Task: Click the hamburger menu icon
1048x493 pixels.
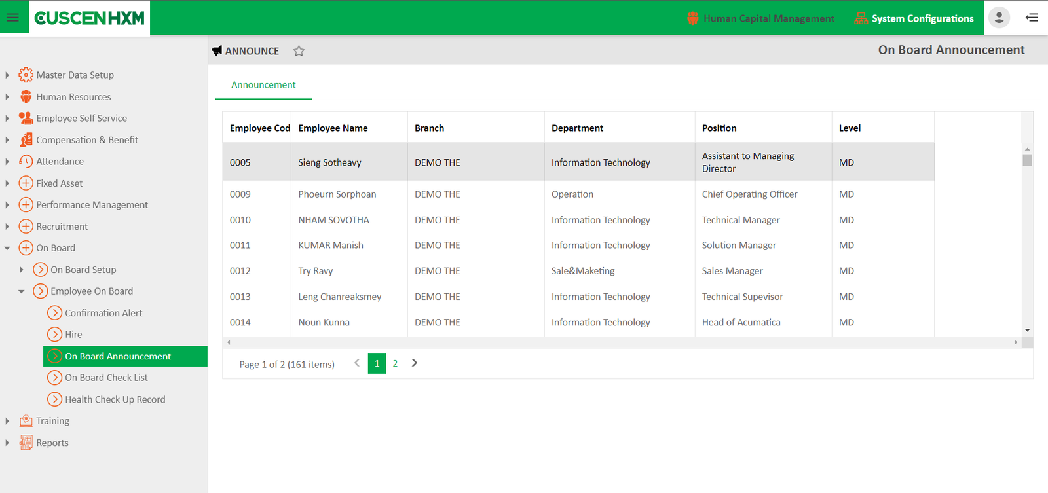Action: [x=12, y=18]
